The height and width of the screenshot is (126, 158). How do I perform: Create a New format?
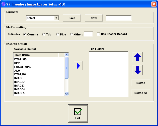coord(94,18)
